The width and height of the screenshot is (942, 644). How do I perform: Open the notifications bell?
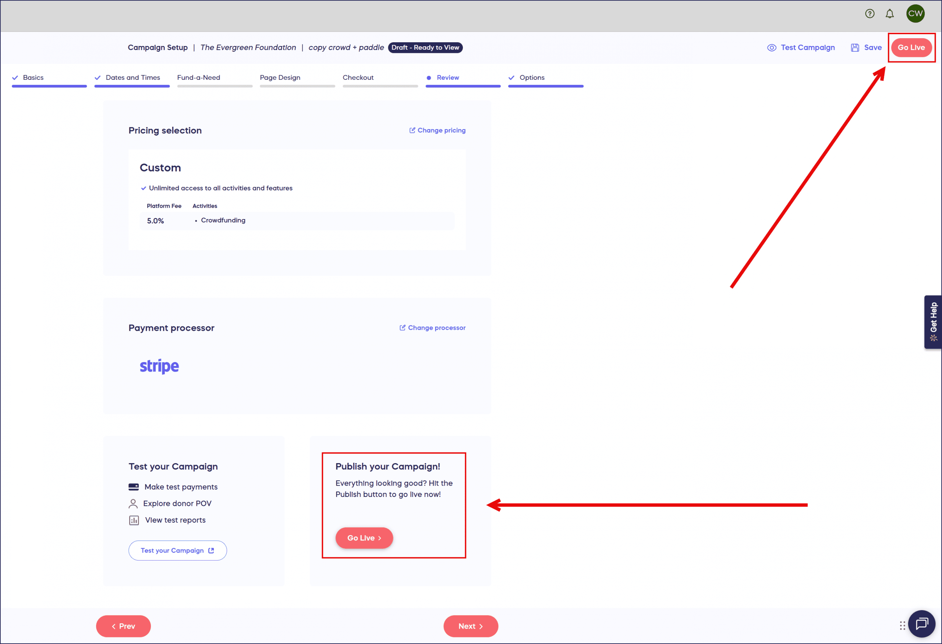click(x=889, y=14)
